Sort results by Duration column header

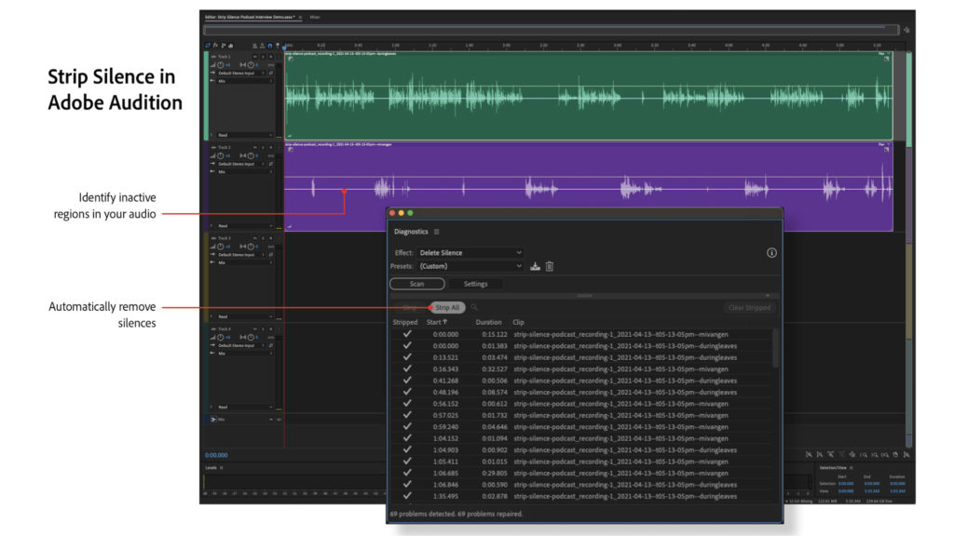coord(488,322)
